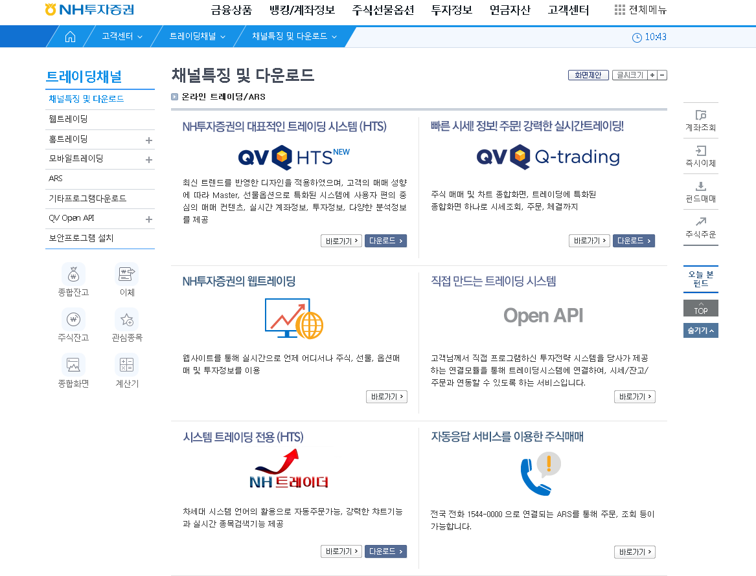This screenshot has width=756, height=576.
Task: Open 주식선물옵션 top menu
Action: [383, 10]
